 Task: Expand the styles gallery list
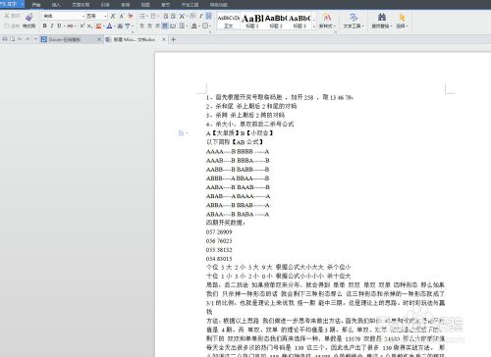tap(314, 25)
